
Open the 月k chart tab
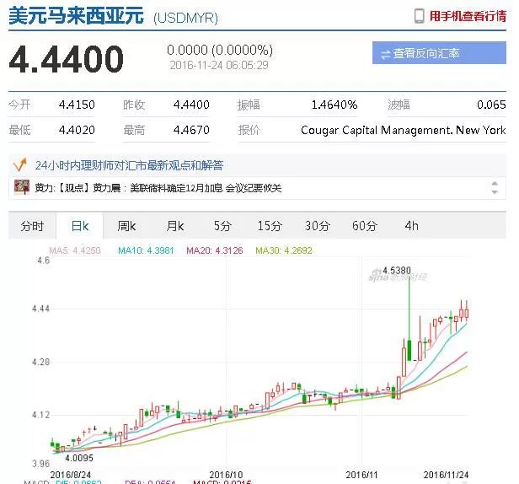(x=174, y=226)
